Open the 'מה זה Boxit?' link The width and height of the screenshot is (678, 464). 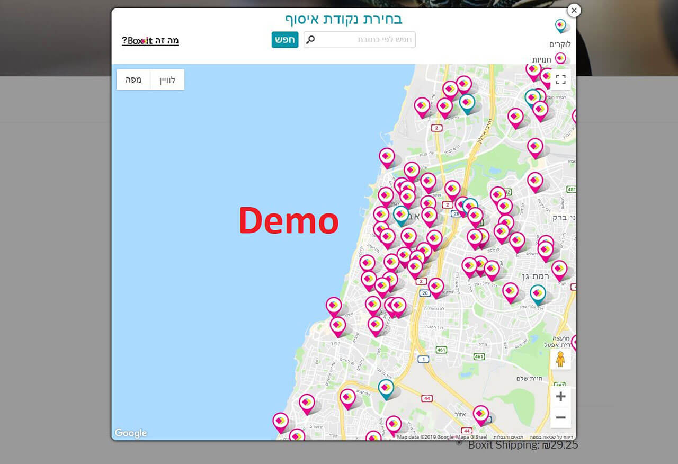[150, 41]
